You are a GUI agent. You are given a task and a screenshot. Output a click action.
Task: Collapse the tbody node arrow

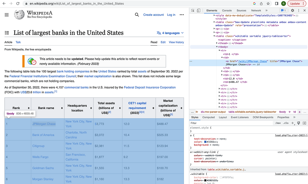coord(217,47)
